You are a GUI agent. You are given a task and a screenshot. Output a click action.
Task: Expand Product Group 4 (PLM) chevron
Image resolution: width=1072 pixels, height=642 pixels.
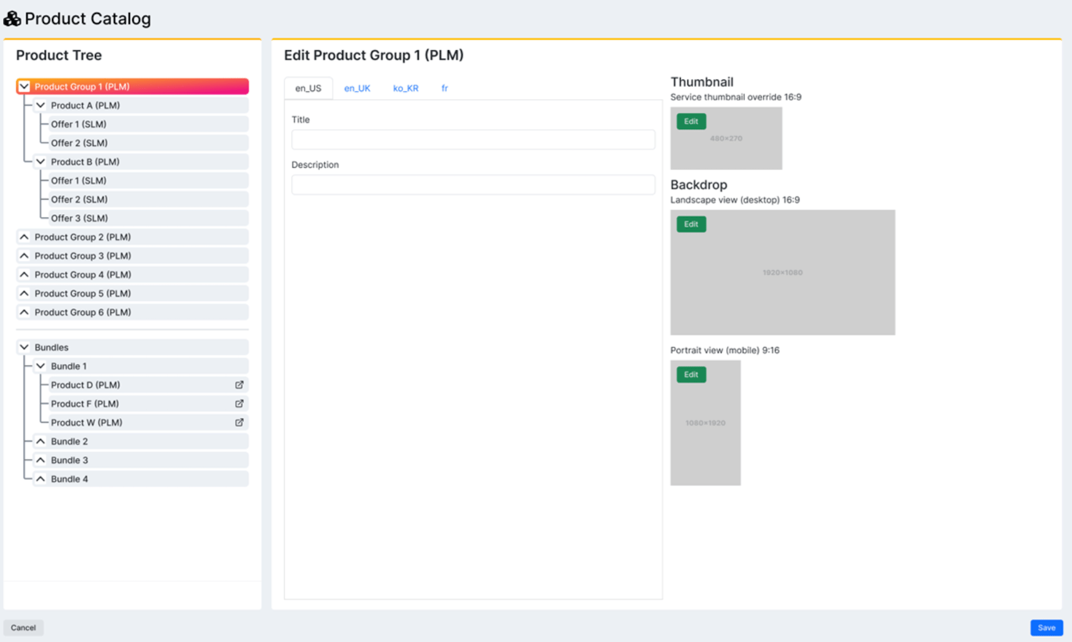pos(24,275)
